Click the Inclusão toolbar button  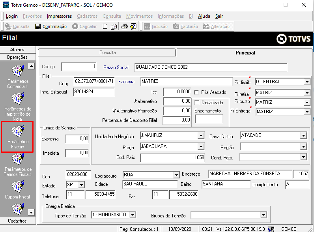tap(156, 26)
